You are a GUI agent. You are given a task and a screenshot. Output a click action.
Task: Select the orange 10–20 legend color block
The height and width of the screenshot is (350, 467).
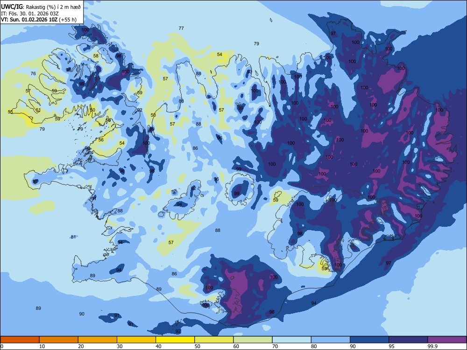tap(59, 340)
